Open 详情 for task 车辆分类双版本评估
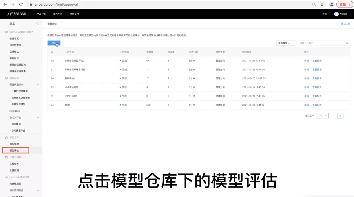 306,70
